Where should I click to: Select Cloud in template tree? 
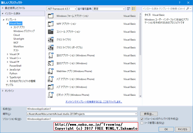(17, 35)
